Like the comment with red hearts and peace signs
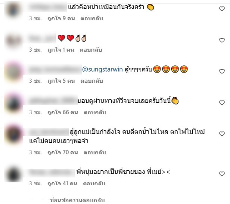This screenshot has width=230, height=204. point(222,40)
